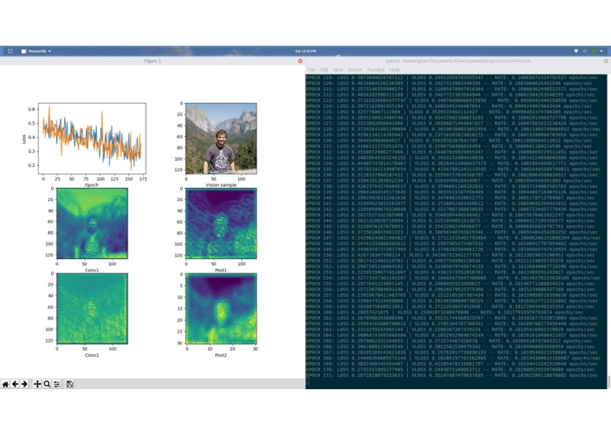Open the Activities overview grid icon
This screenshot has height=434, width=611.
click(11, 51)
